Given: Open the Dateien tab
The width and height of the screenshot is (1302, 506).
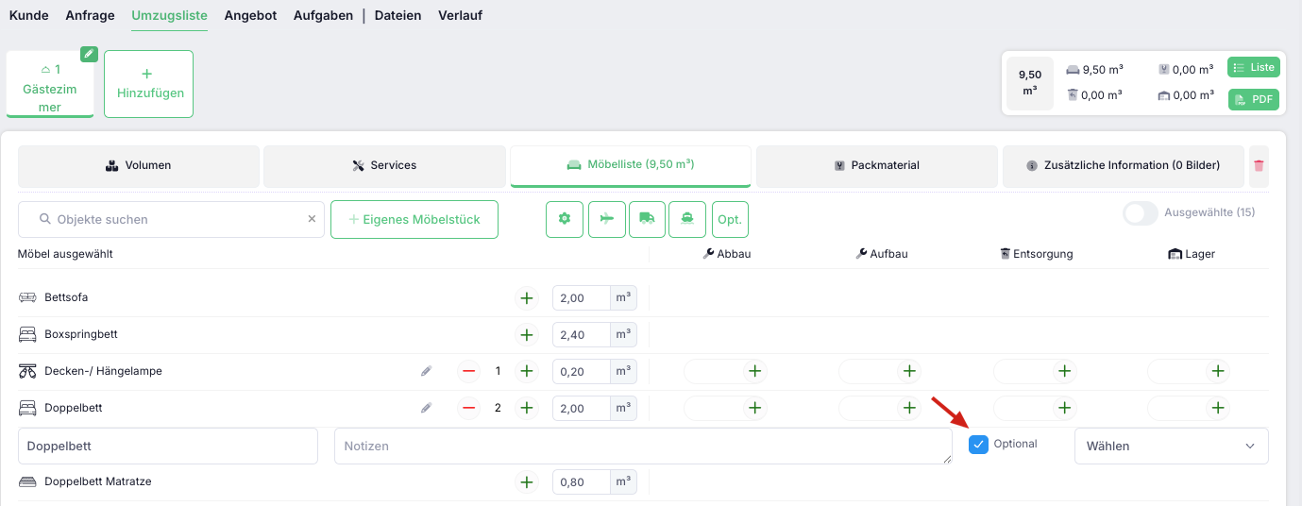Looking at the screenshot, I should [397, 15].
